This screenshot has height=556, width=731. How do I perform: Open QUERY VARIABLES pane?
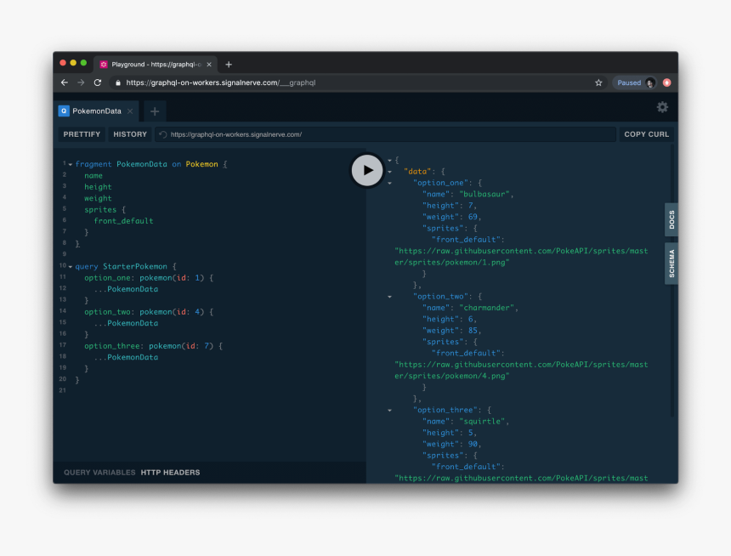[99, 473]
